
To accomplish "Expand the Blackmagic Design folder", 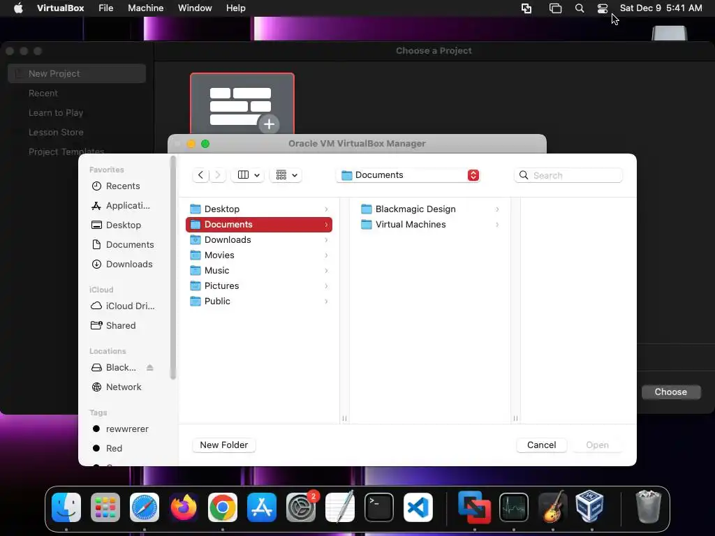I will pos(497,209).
